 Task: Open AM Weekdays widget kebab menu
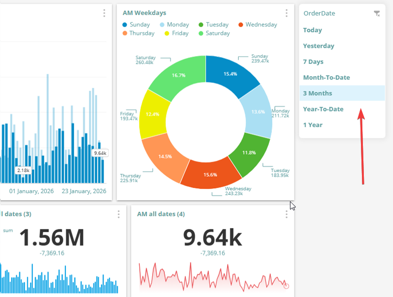286,13
